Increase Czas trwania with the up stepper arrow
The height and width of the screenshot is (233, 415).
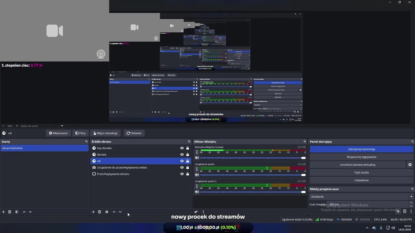(411, 203)
